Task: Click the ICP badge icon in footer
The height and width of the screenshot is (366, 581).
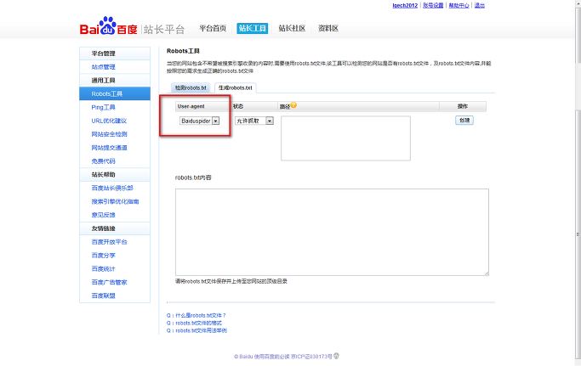Action: [x=336, y=356]
